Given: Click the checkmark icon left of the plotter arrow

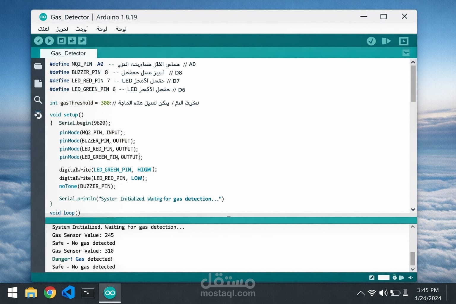Looking at the screenshot, I should tap(371, 41).
